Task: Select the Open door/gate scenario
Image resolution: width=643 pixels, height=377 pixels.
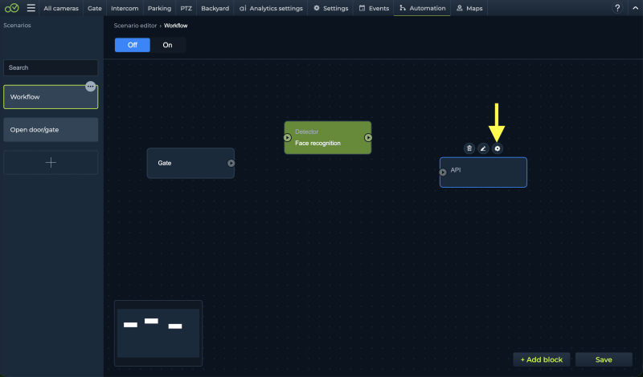Action: pos(51,130)
